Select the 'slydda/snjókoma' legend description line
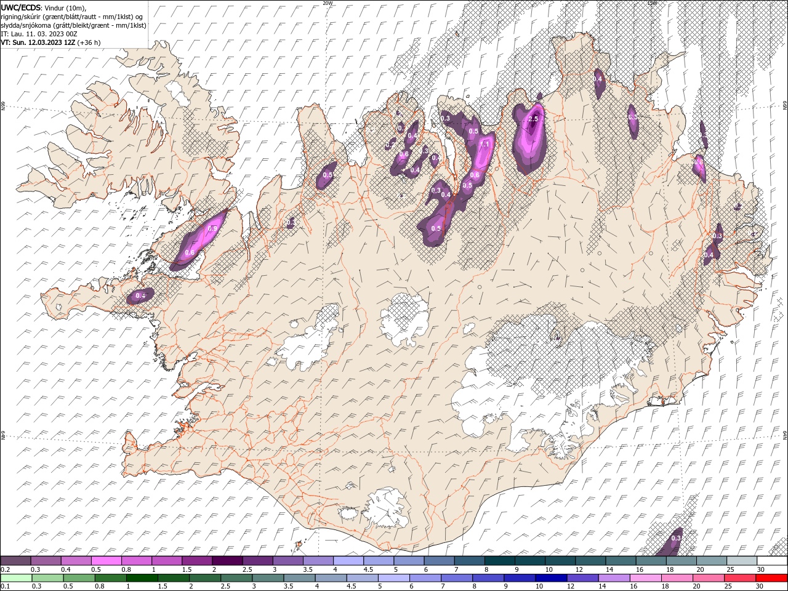 73,25
